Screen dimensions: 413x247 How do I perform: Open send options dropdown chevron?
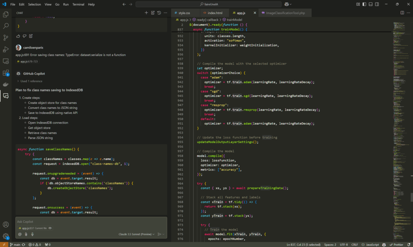coord(164,234)
